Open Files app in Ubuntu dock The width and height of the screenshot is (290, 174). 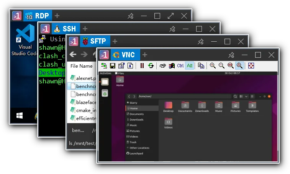point(105,81)
